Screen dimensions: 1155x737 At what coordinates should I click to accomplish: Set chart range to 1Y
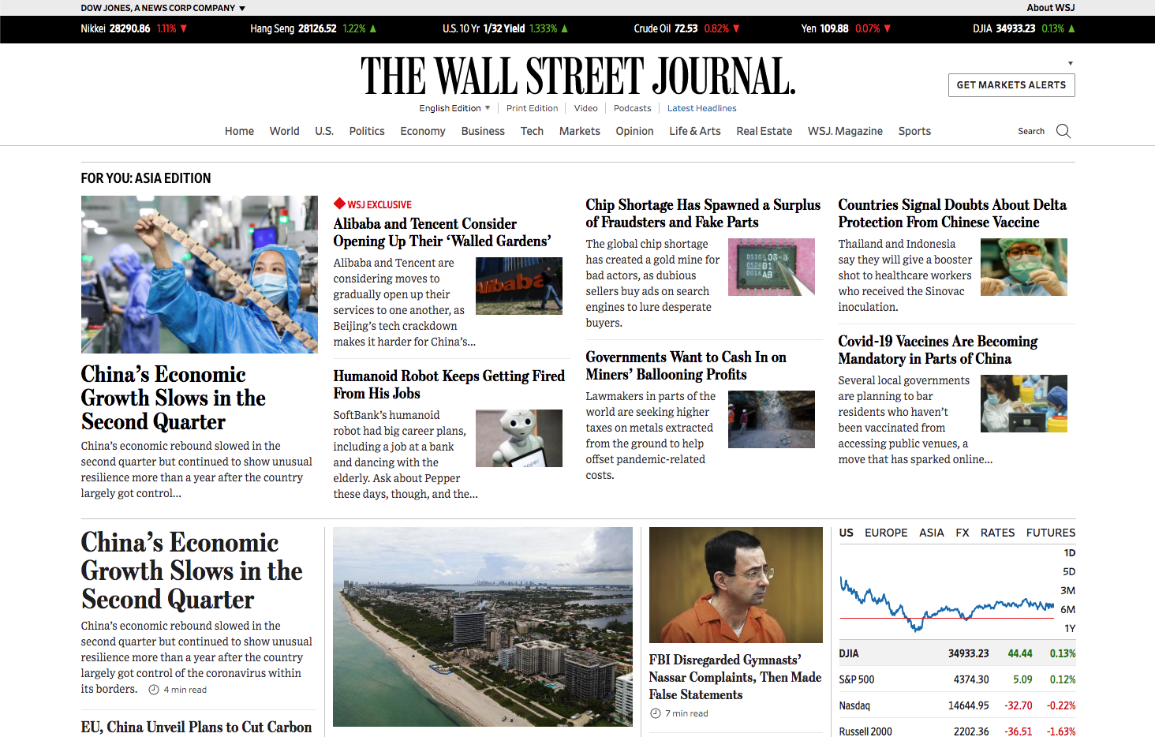click(x=1070, y=629)
